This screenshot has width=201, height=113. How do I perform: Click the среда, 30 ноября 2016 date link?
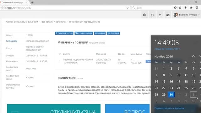click(167, 49)
